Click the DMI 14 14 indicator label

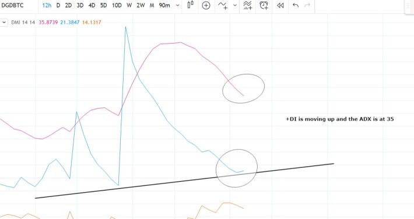pyautogui.click(x=23, y=22)
